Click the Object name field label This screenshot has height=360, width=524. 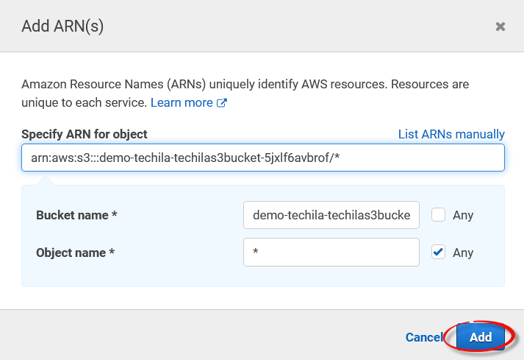(x=76, y=253)
